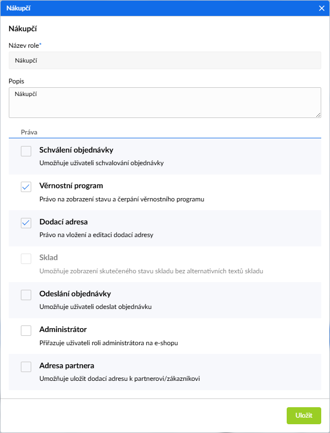Click the Název role input field

(x=164, y=60)
